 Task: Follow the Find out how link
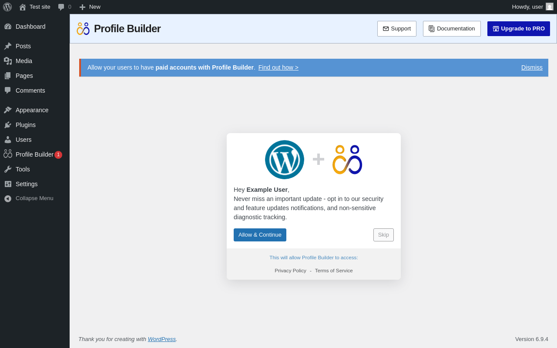(278, 67)
